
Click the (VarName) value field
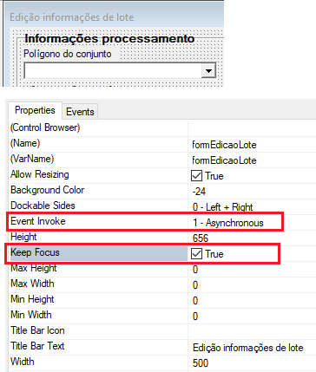pos(253,160)
